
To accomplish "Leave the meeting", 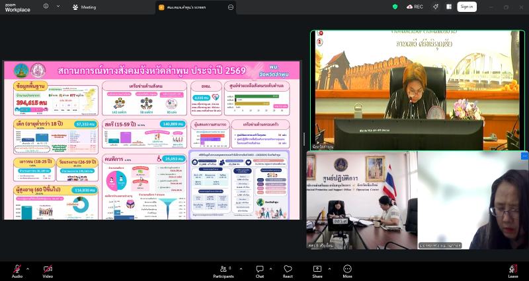I will point(513,271).
